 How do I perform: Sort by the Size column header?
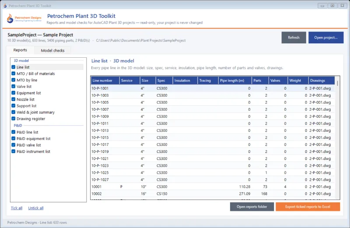click(148, 81)
